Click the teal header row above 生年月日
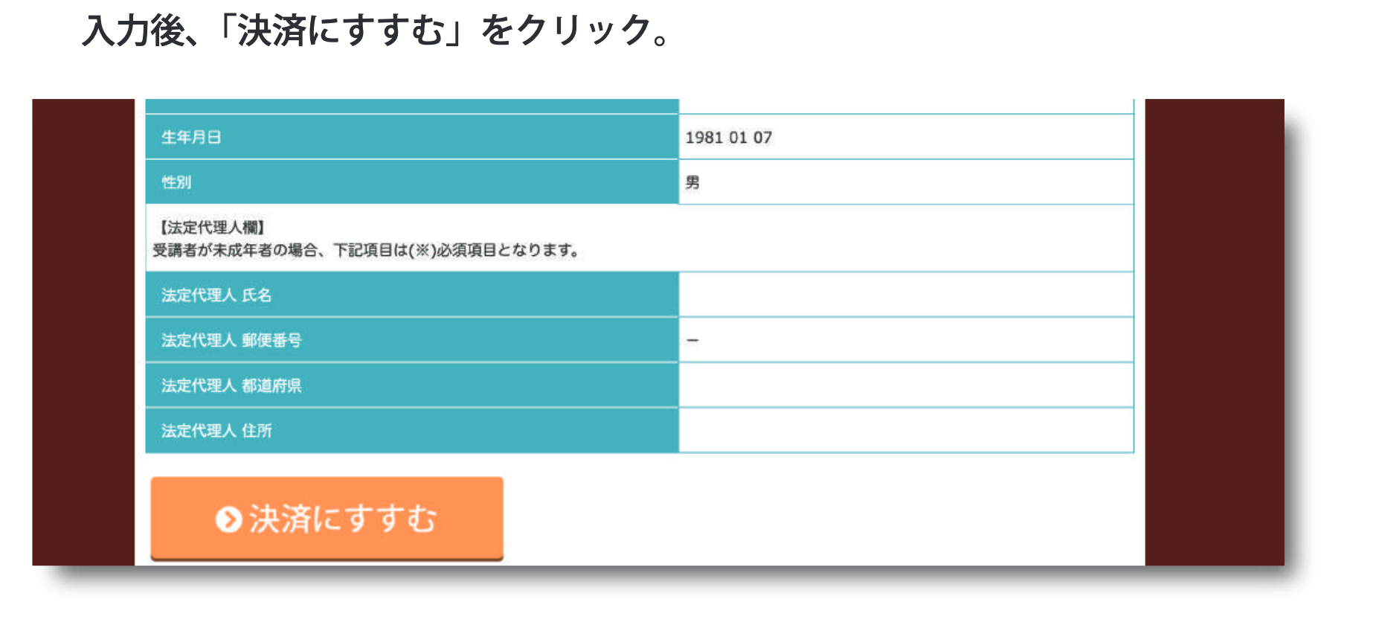The height and width of the screenshot is (628, 1373). 412,106
